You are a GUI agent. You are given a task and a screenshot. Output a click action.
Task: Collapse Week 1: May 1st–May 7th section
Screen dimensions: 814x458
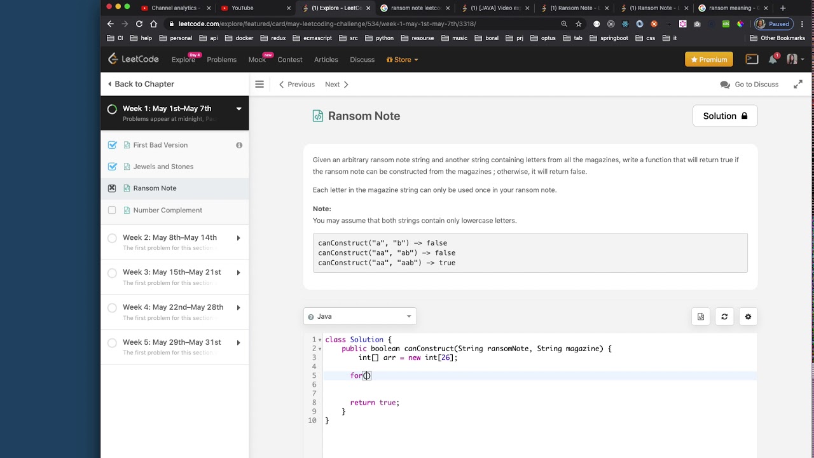pos(238,109)
